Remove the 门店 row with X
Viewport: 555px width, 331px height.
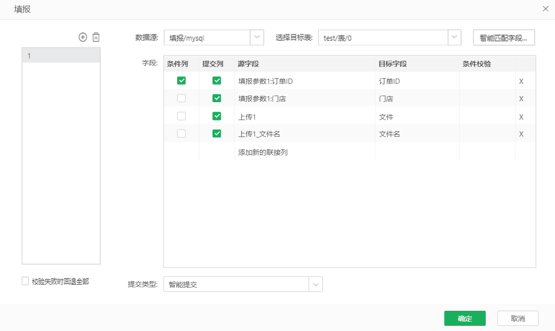[x=521, y=98]
